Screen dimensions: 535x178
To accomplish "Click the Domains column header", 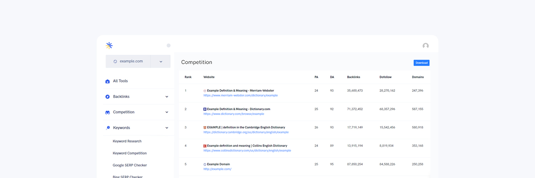I will (418, 77).
